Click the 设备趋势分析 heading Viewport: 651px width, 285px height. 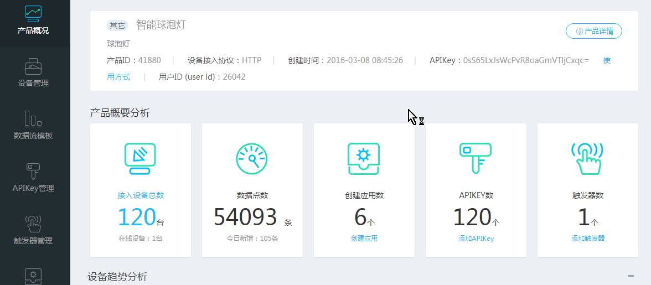click(x=117, y=277)
